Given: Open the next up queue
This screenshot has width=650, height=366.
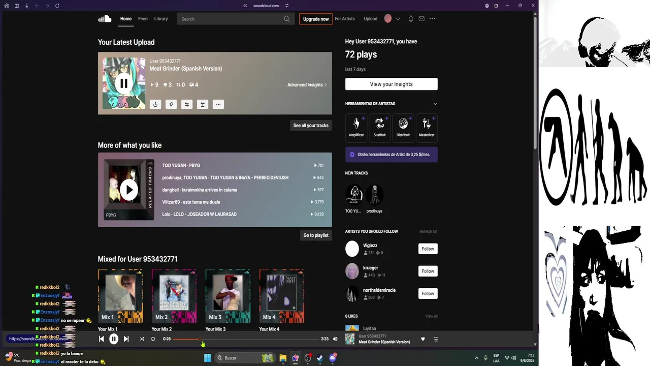Looking at the screenshot, I should click(436, 339).
